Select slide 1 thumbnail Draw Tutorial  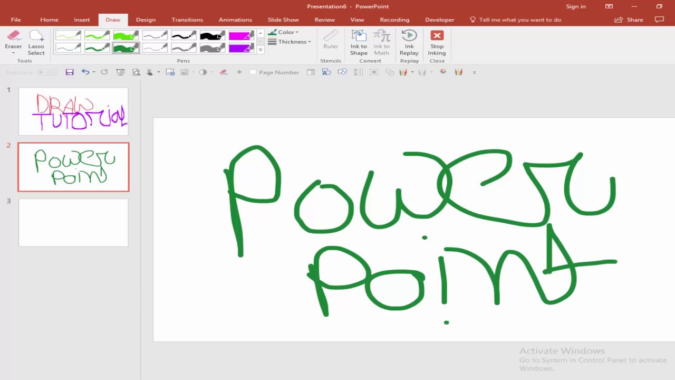(x=73, y=111)
